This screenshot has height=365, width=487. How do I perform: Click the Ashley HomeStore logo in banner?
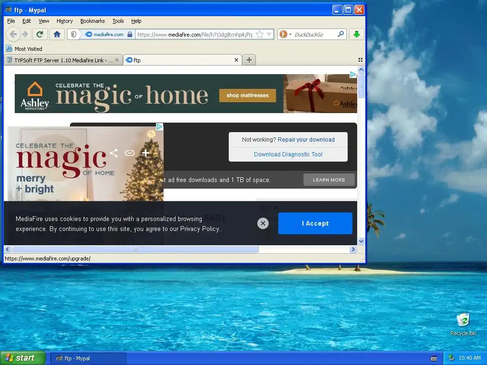pos(35,95)
